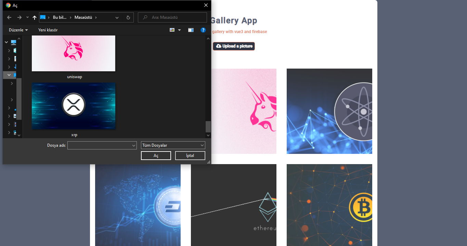Refresh the Masaüstü folder listing
Viewport: 467px width, 246px height.
pyautogui.click(x=128, y=17)
